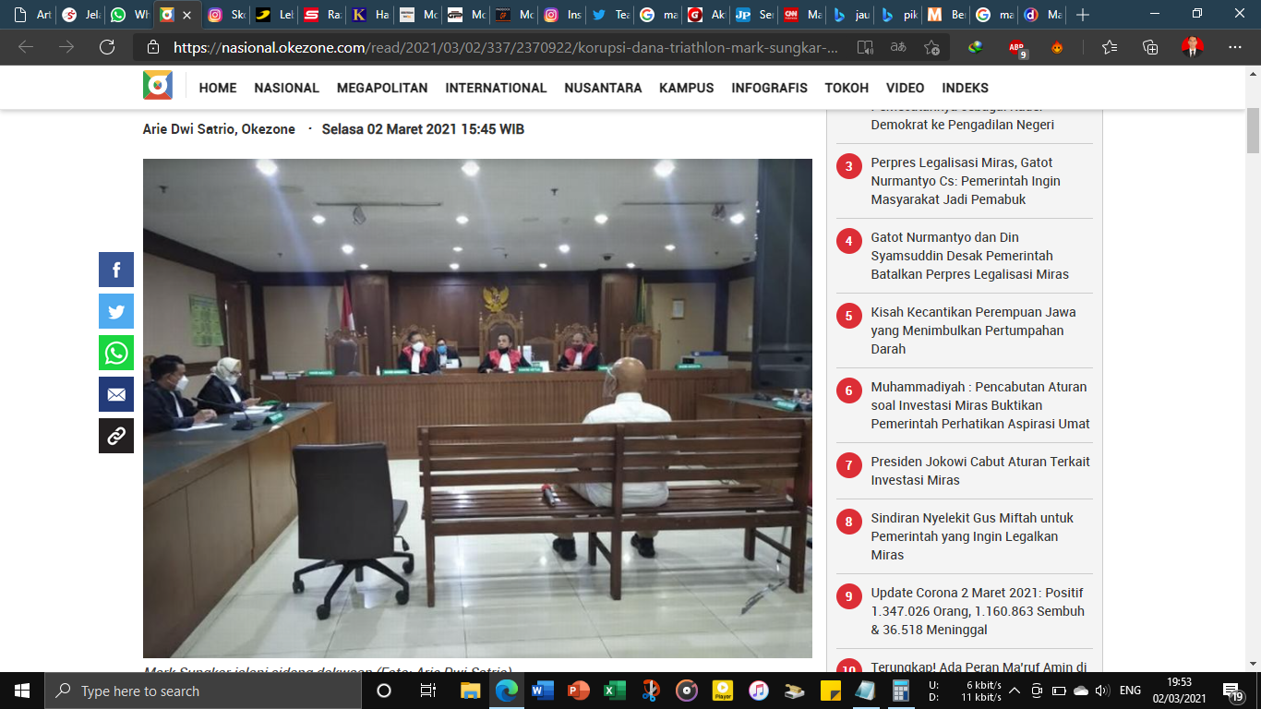1261x709 pixels.
Task: Open immersive reader in address bar
Action: click(865, 47)
